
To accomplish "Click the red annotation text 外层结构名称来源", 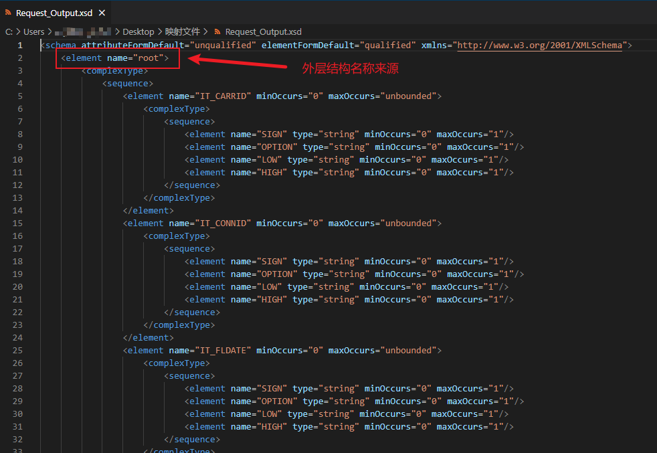I will click(x=351, y=68).
